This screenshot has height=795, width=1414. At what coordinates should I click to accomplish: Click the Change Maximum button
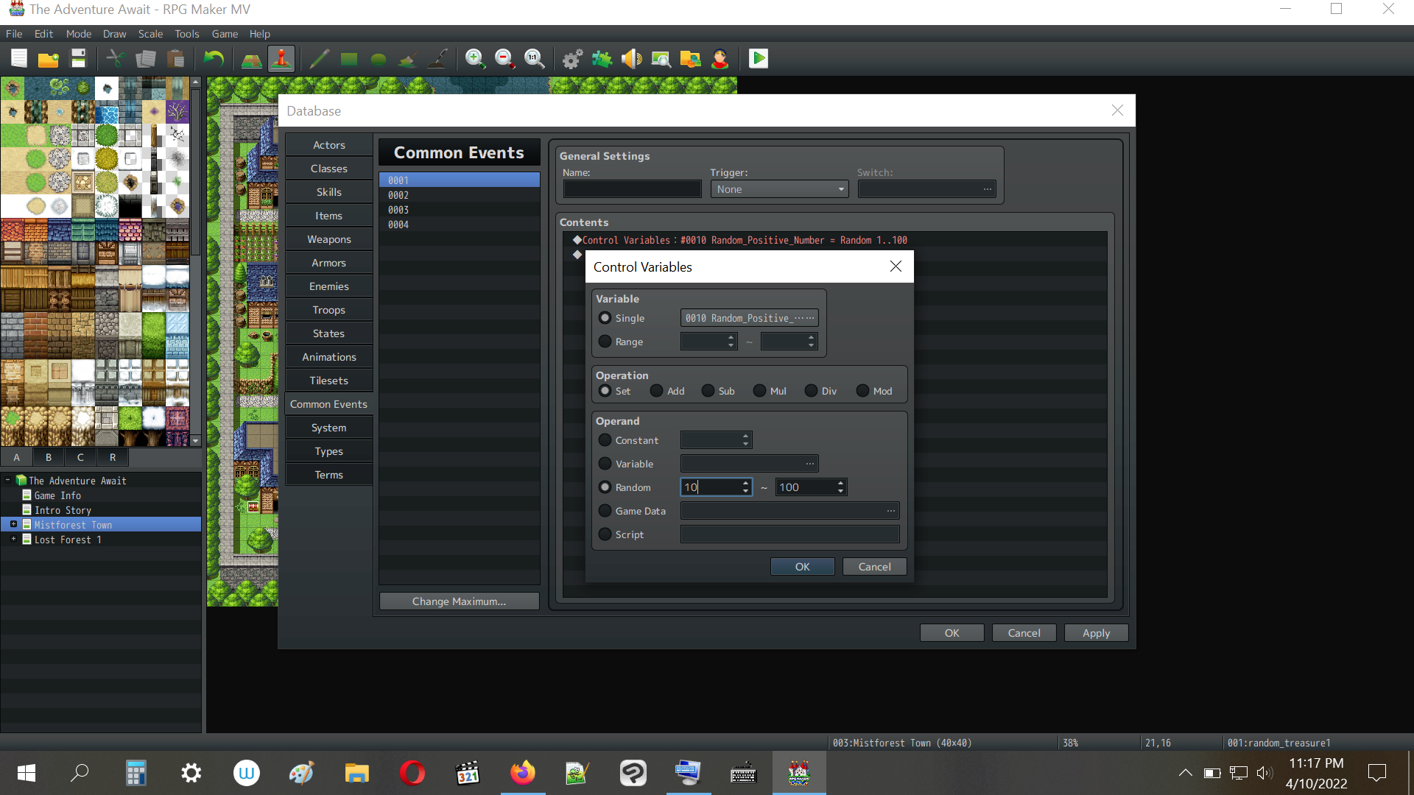(459, 601)
